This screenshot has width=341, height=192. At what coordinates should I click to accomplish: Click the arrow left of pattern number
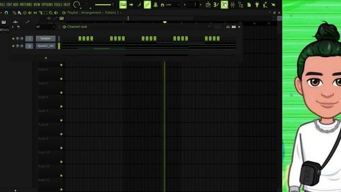click(x=185, y=5)
